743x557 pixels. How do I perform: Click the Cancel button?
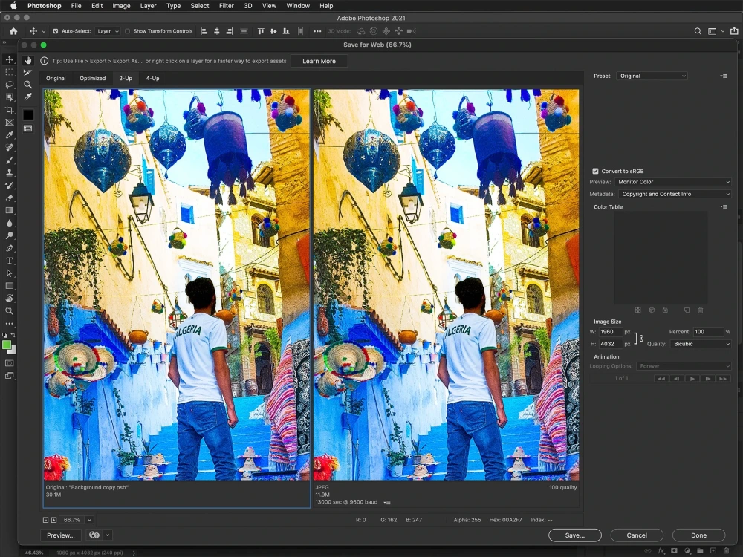point(637,535)
